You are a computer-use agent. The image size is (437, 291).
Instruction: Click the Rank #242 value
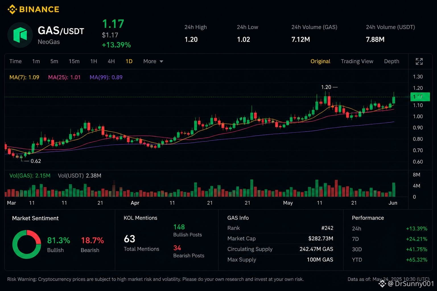[327, 228]
